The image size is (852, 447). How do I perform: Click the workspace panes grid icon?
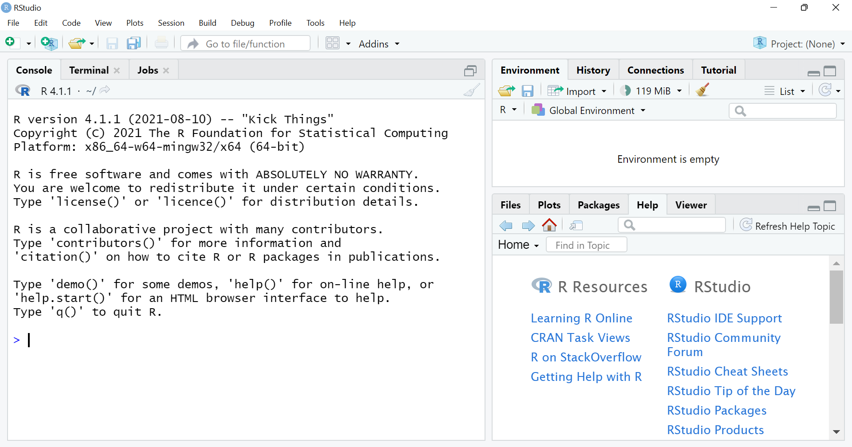pyautogui.click(x=332, y=43)
